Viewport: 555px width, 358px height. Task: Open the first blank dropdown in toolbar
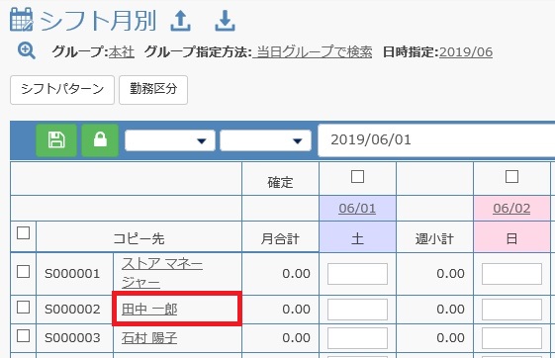pos(170,140)
